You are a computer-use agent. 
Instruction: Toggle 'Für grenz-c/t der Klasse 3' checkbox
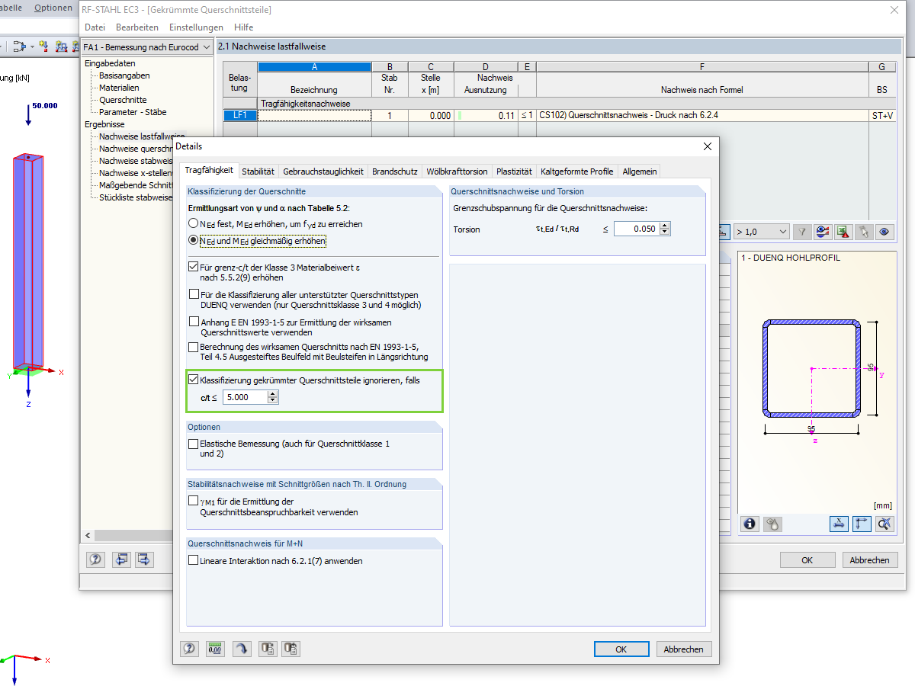(x=193, y=267)
